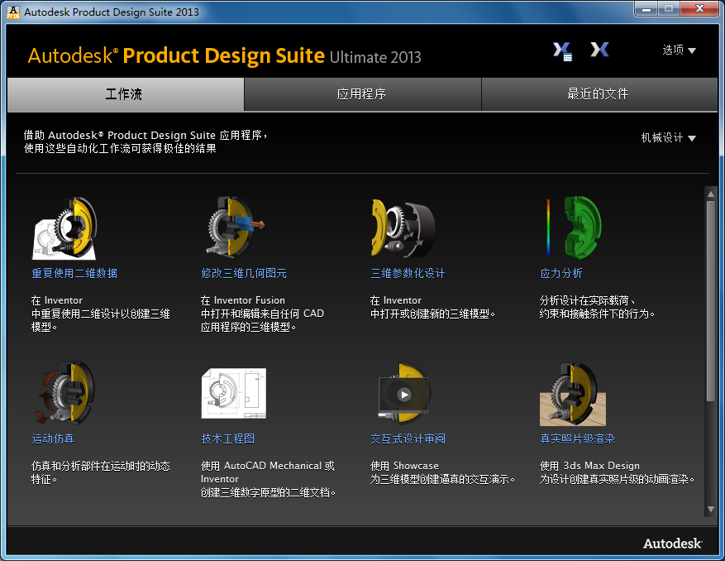Open the 交互式设计审阅 link

408,439
